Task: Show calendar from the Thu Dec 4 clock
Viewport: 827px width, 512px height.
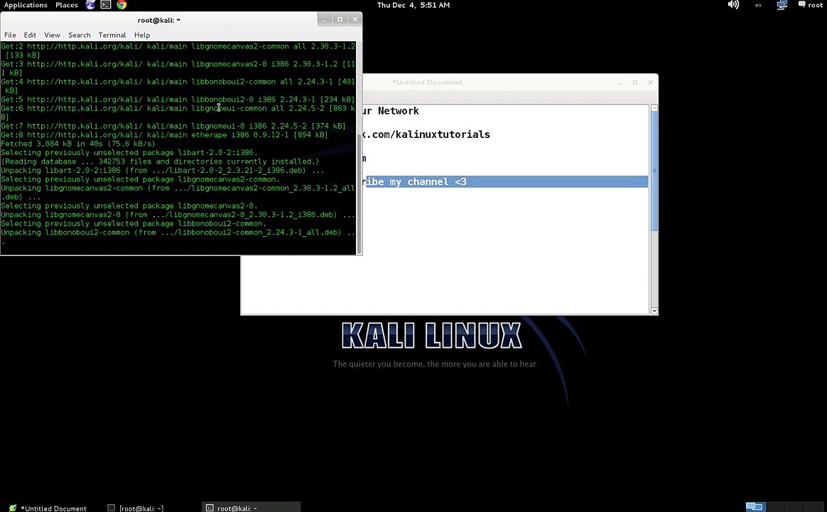Action: (413, 5)
